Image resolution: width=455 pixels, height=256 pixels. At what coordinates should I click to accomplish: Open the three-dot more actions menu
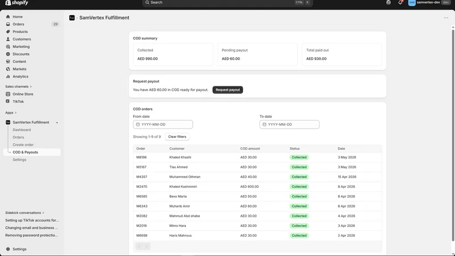446,18
